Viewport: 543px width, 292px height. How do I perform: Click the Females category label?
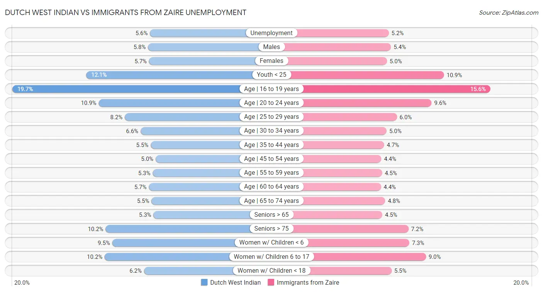tap(271, 61)
